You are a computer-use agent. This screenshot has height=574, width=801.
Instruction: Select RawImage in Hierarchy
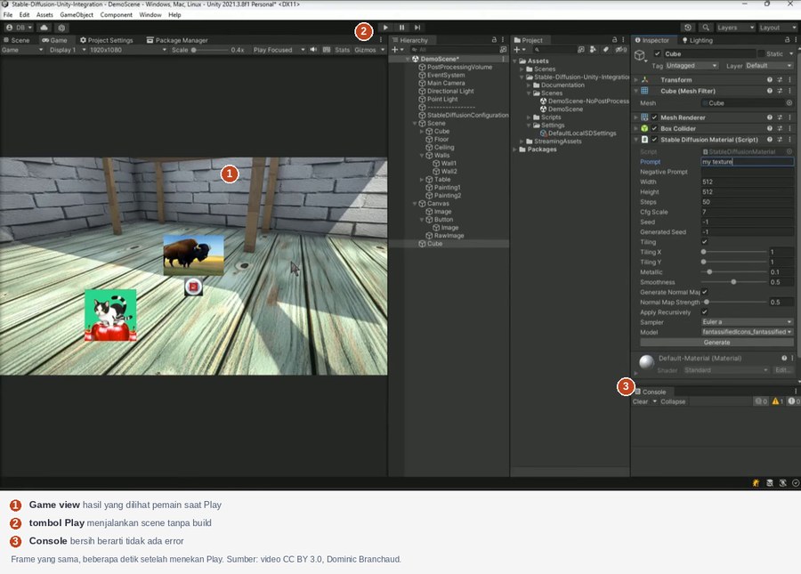(x=444, y=236)
